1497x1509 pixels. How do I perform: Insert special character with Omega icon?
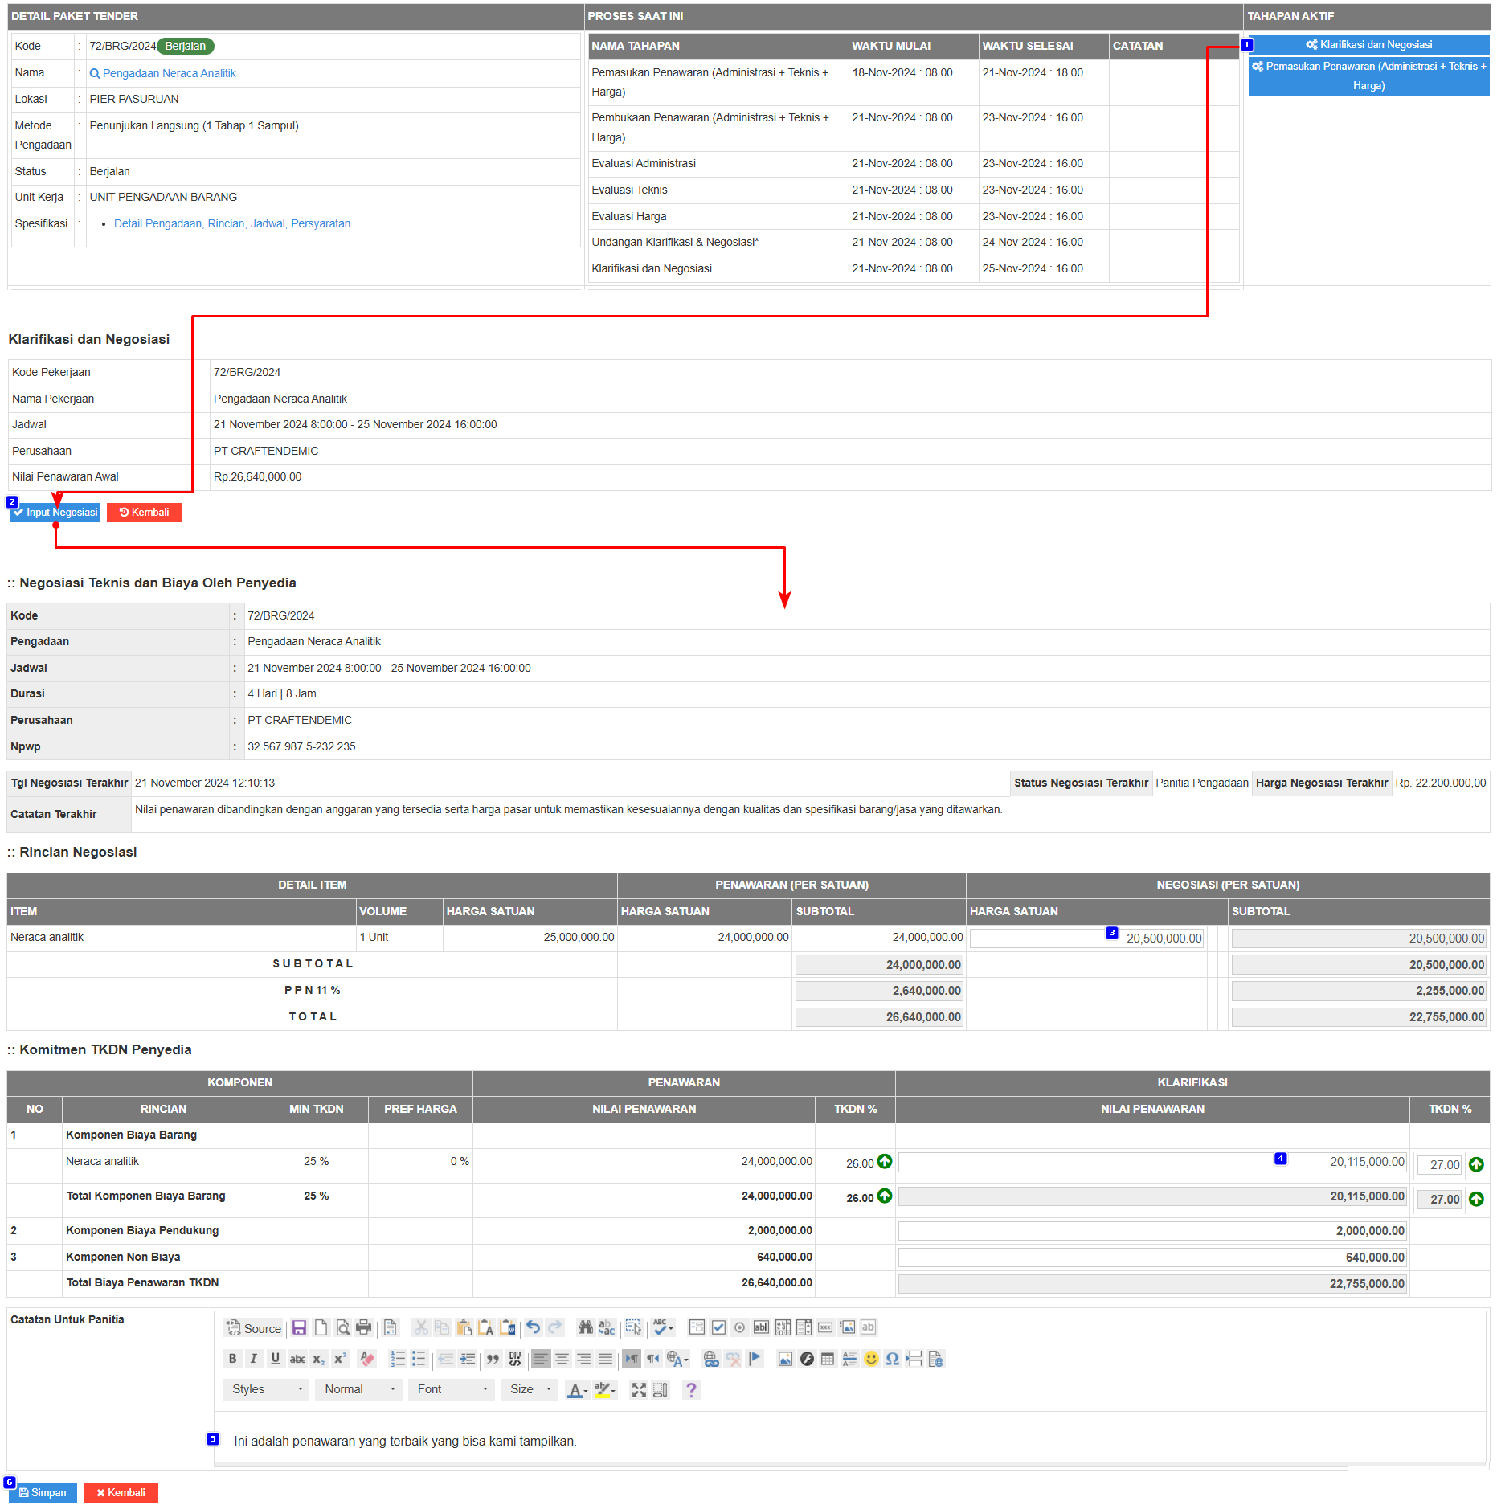(892, 1359)
